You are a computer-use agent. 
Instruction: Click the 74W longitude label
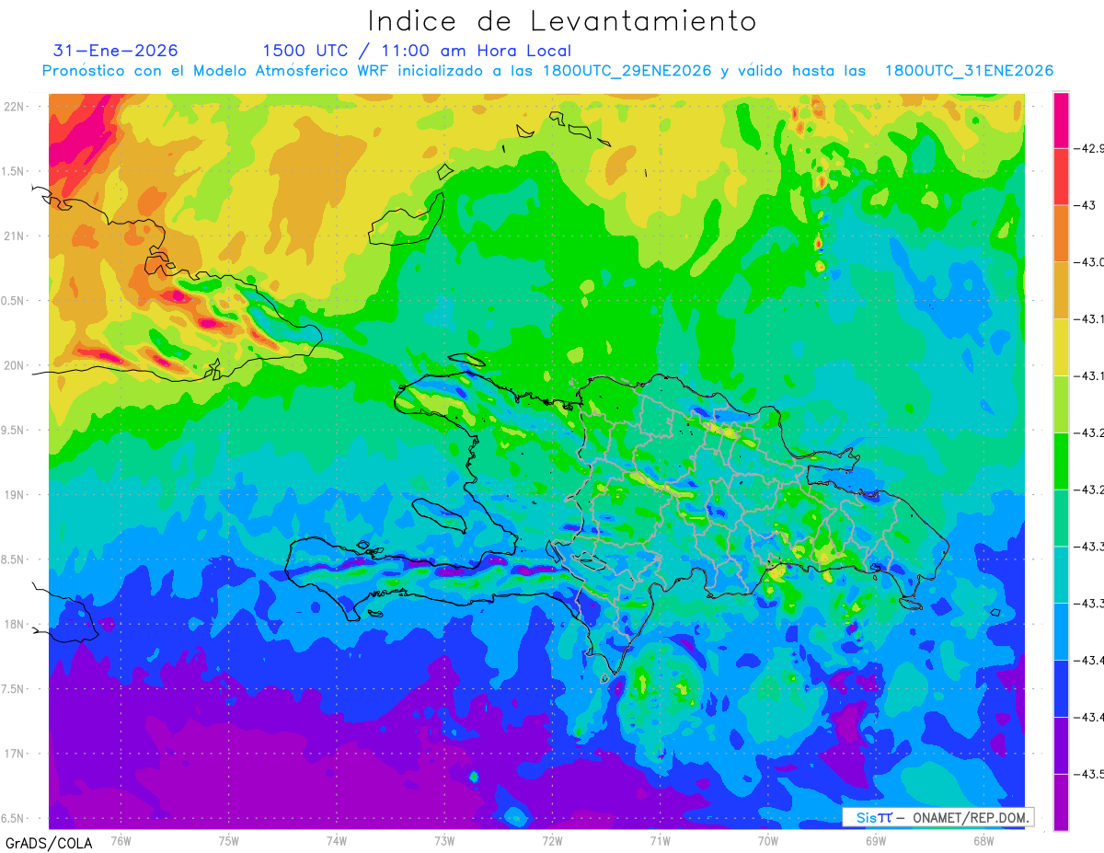[x=337, y=841]
